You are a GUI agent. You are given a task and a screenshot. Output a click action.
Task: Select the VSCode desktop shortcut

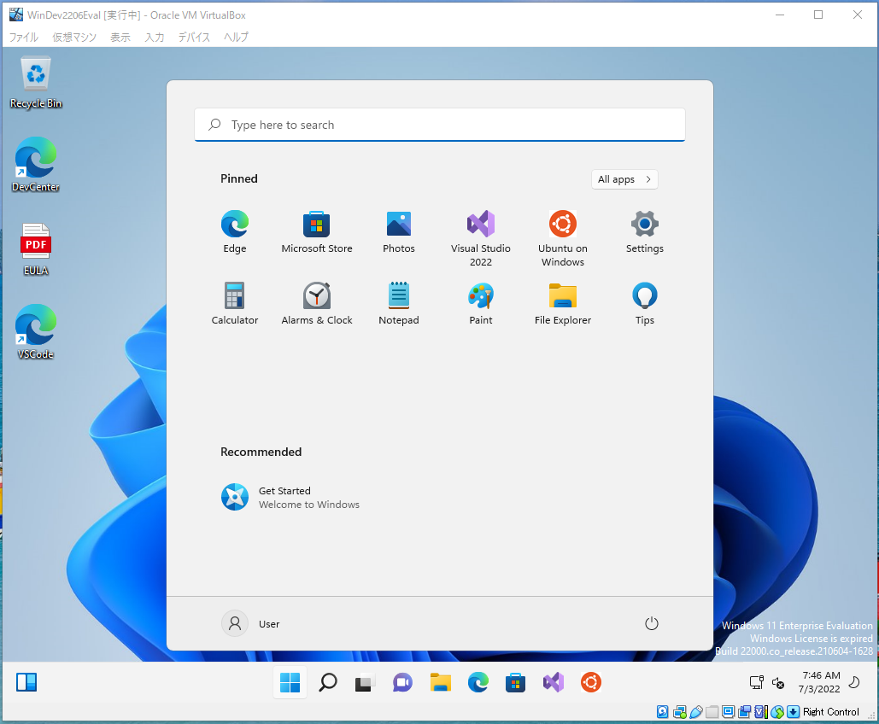(35, 332)
